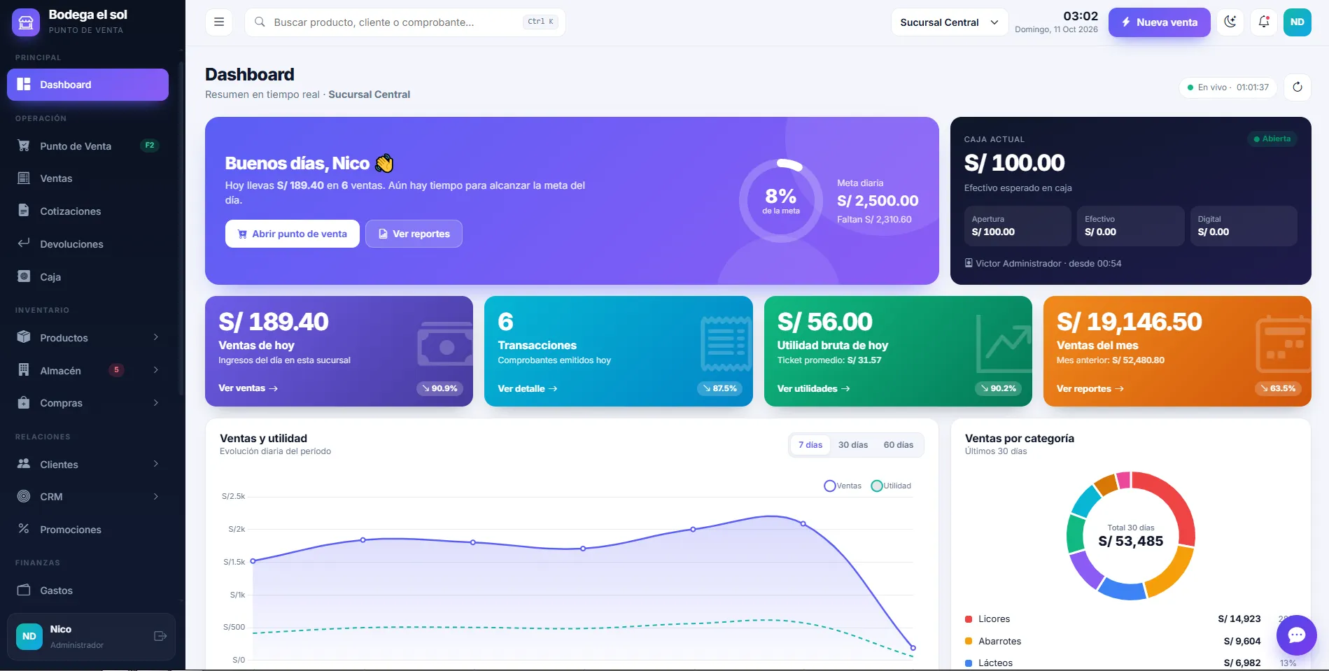Open Punto de Venta in sidebar
Screen dimensions: 1329x671
coord(87,146)
